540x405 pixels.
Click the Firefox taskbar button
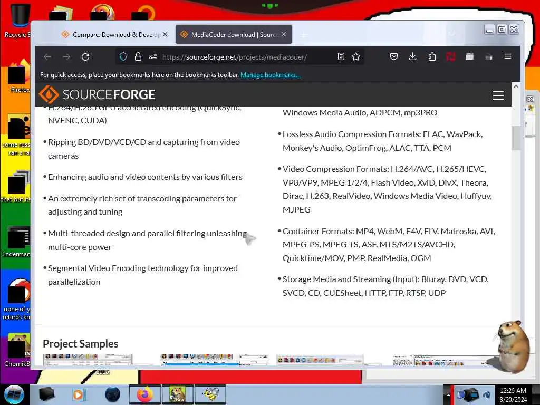[x=145, y=394]
